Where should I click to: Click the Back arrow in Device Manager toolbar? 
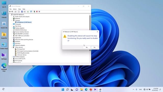(10, 11)
